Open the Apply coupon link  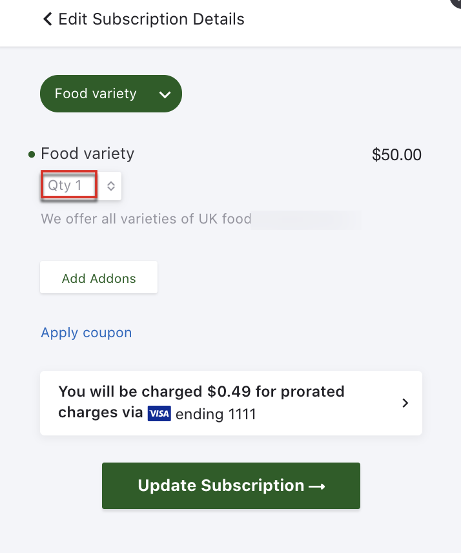click(87, 333)
